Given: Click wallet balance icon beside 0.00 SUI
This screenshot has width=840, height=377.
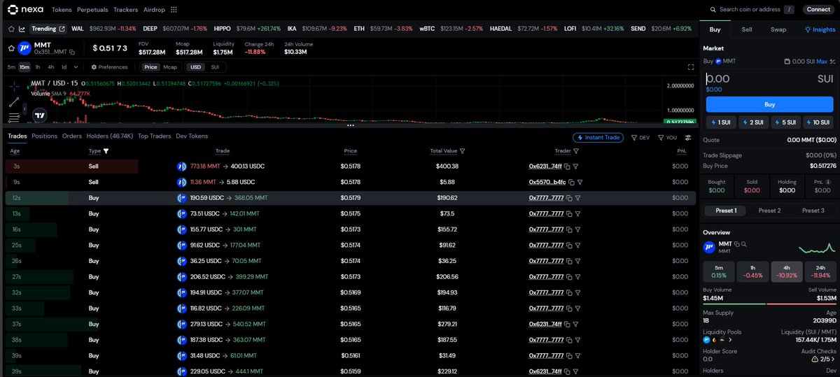Looking at the screenshot, I should [787, 62].
